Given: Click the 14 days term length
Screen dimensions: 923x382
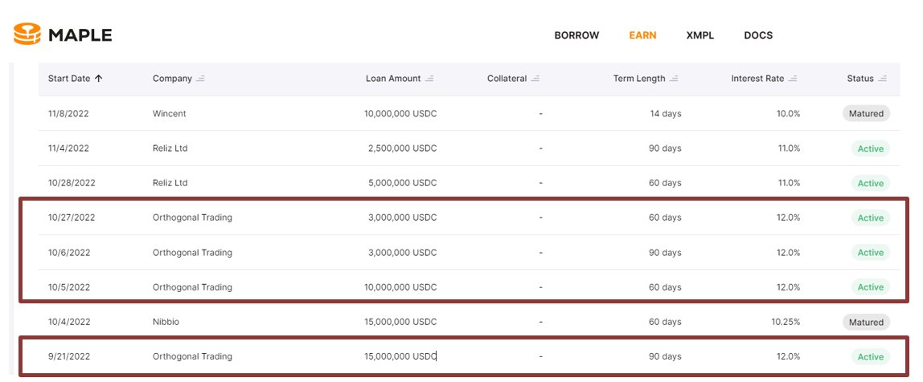Looking at the screenshot, I should click(x=665, y=113).
